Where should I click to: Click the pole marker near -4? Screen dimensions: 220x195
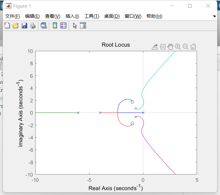pyautogui.click(x=100, y=113)
